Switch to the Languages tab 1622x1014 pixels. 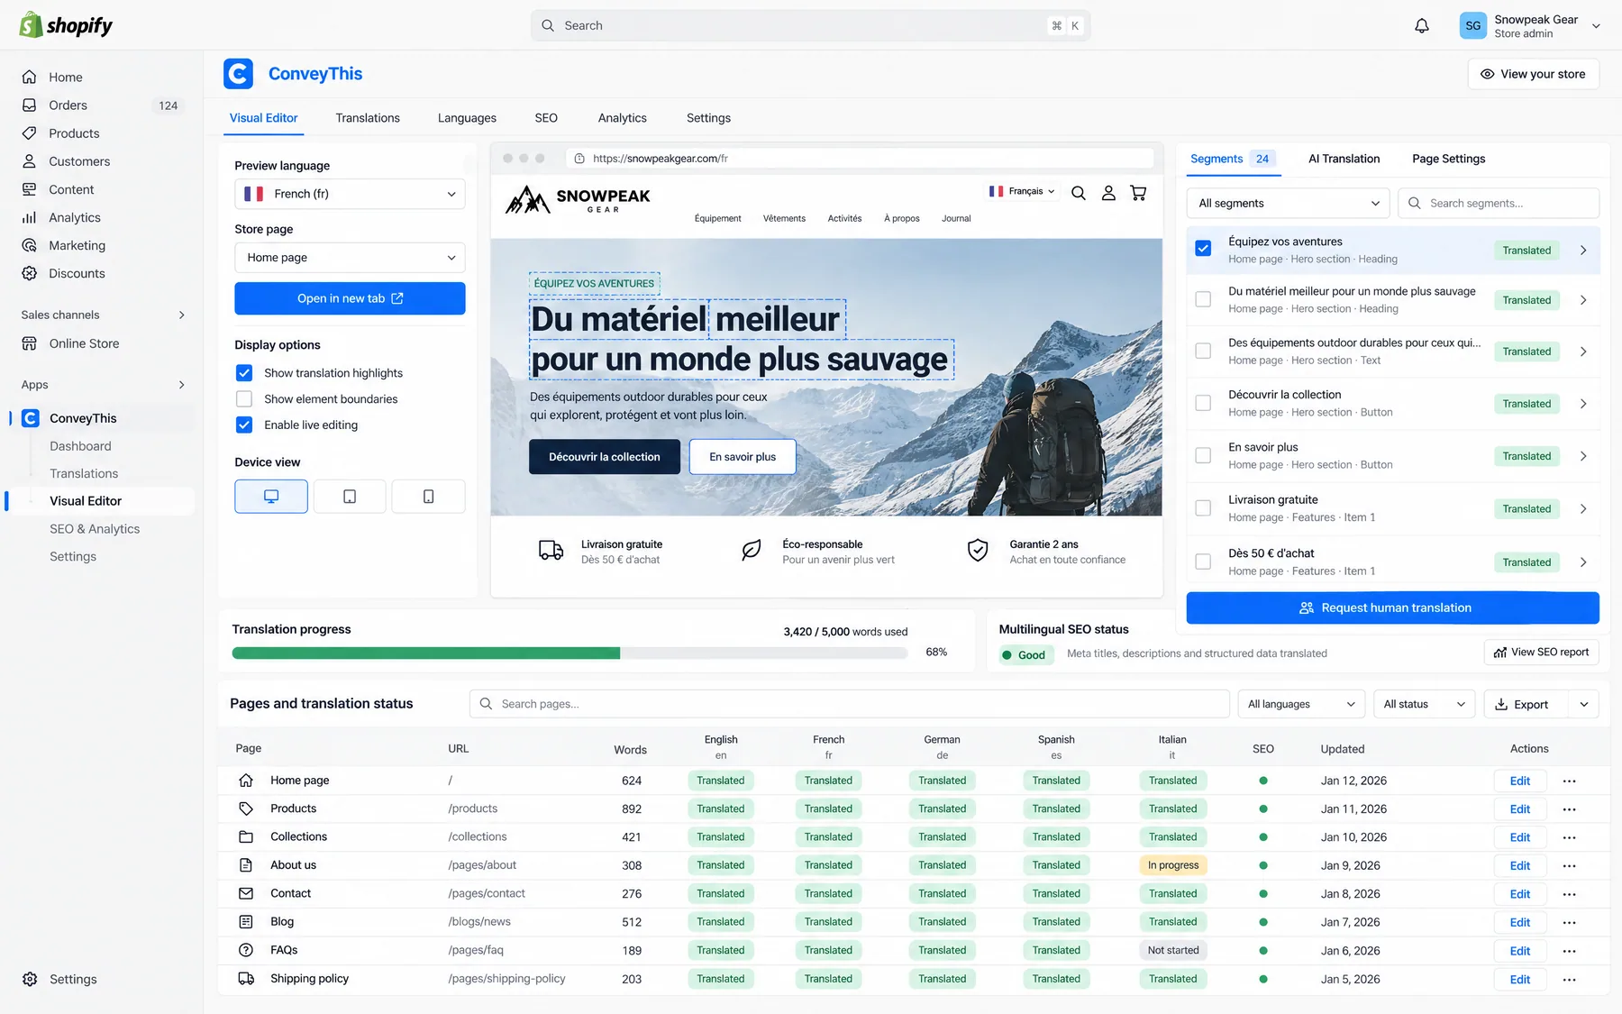(x=467, y=118)
